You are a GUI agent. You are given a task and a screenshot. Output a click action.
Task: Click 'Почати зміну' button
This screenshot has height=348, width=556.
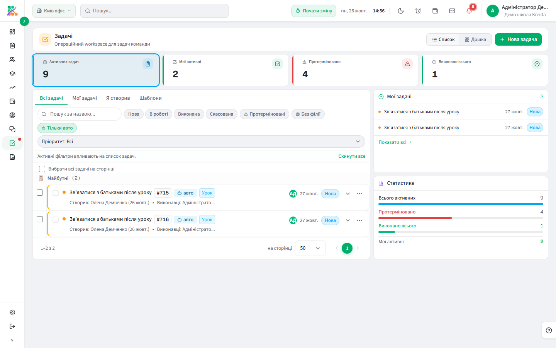coord(314,11)
